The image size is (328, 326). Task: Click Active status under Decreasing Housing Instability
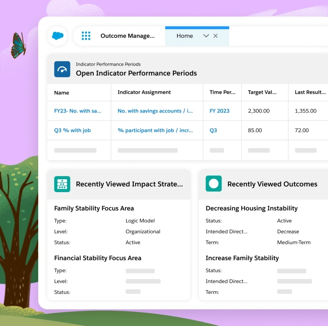click(x=284, y=221)
